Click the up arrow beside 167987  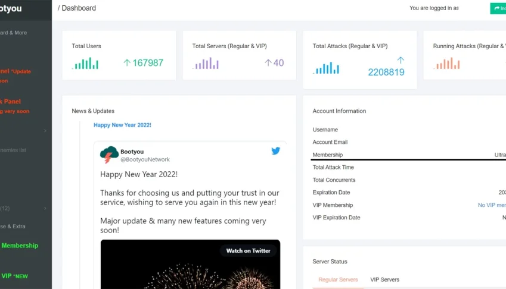[127, 63]
